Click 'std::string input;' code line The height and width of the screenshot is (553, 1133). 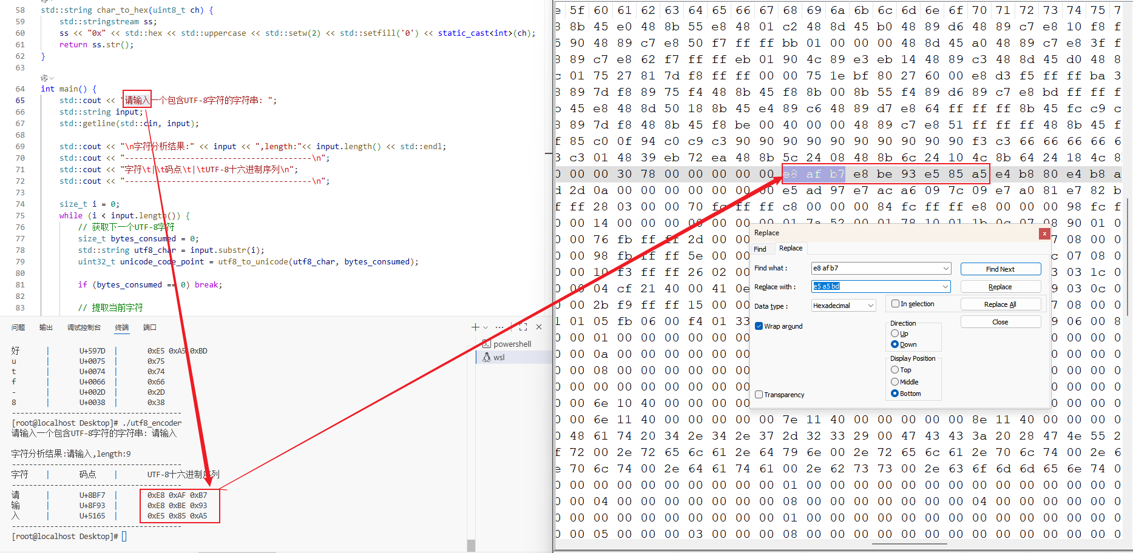(x=101, y=112)
